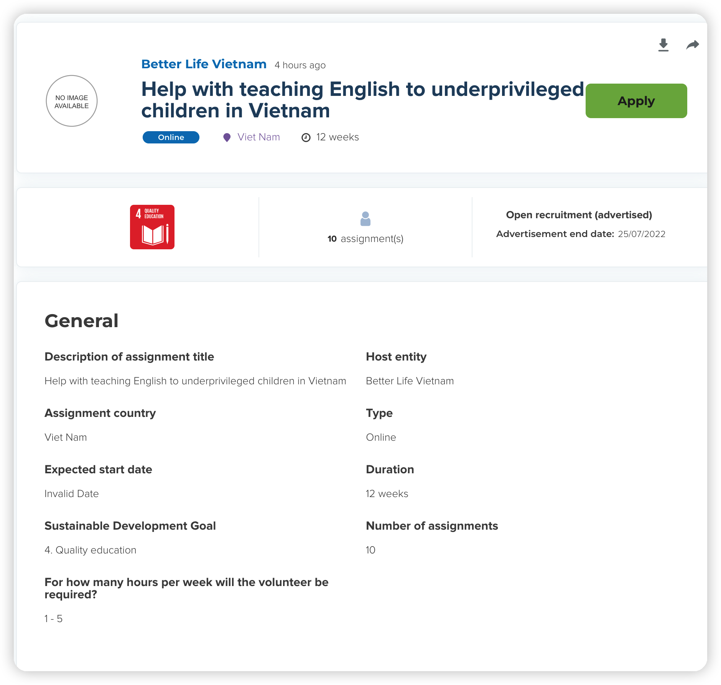721x685 pixels.
Task: Click the 'Invalid Date' value
Action: pos(72,494)
